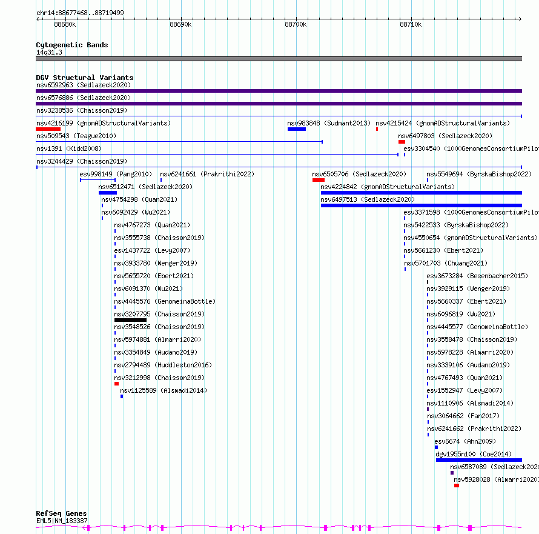The height and width of the screenshot is (534, 539).
Task: Click nsv3555738 (Chaisson2019) label
Action: (159, 238)
